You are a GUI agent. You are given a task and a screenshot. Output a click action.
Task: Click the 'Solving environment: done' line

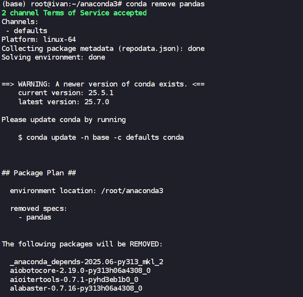tap(53, 57)
